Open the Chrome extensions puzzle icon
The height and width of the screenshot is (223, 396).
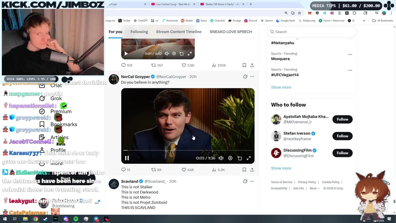tap(354, 13)
